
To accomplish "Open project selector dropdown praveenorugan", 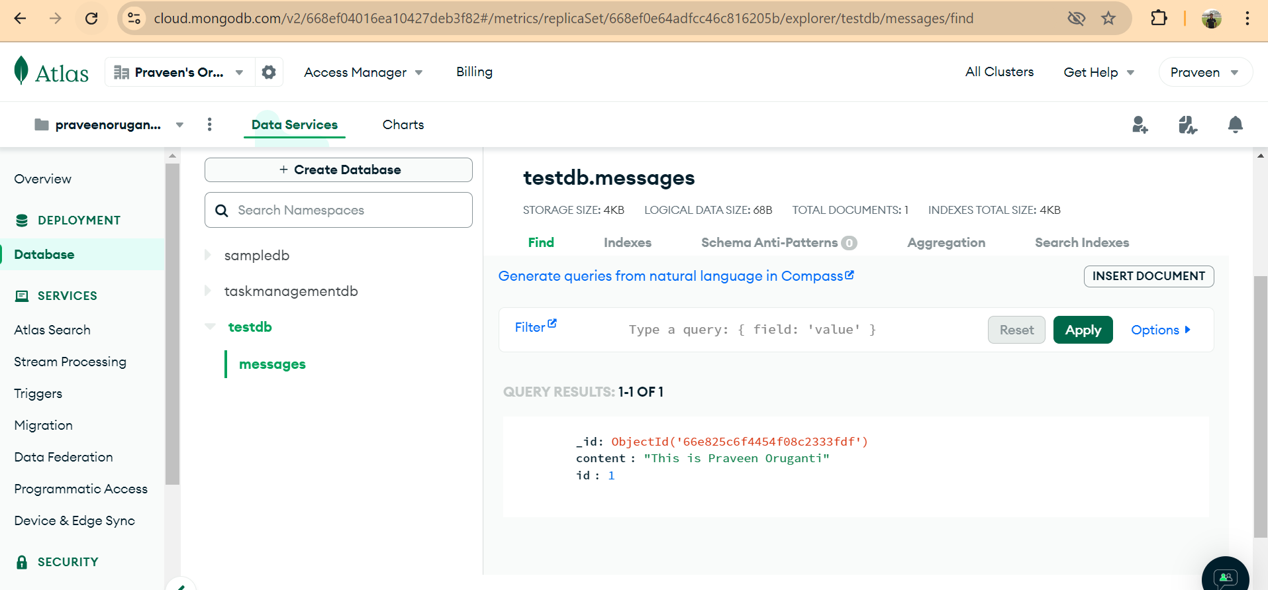I will [x=109, y=124].
